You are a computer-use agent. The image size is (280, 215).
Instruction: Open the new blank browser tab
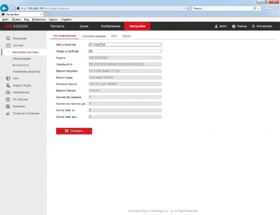click(47, 14)
